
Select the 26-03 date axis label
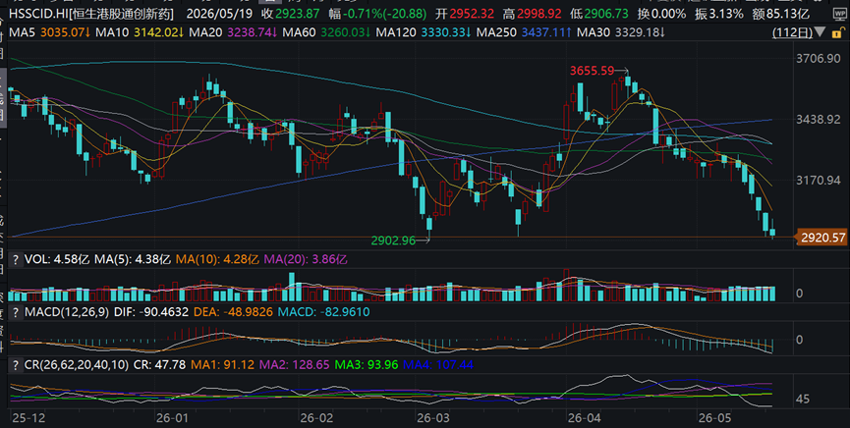click(x=429, y=418)
